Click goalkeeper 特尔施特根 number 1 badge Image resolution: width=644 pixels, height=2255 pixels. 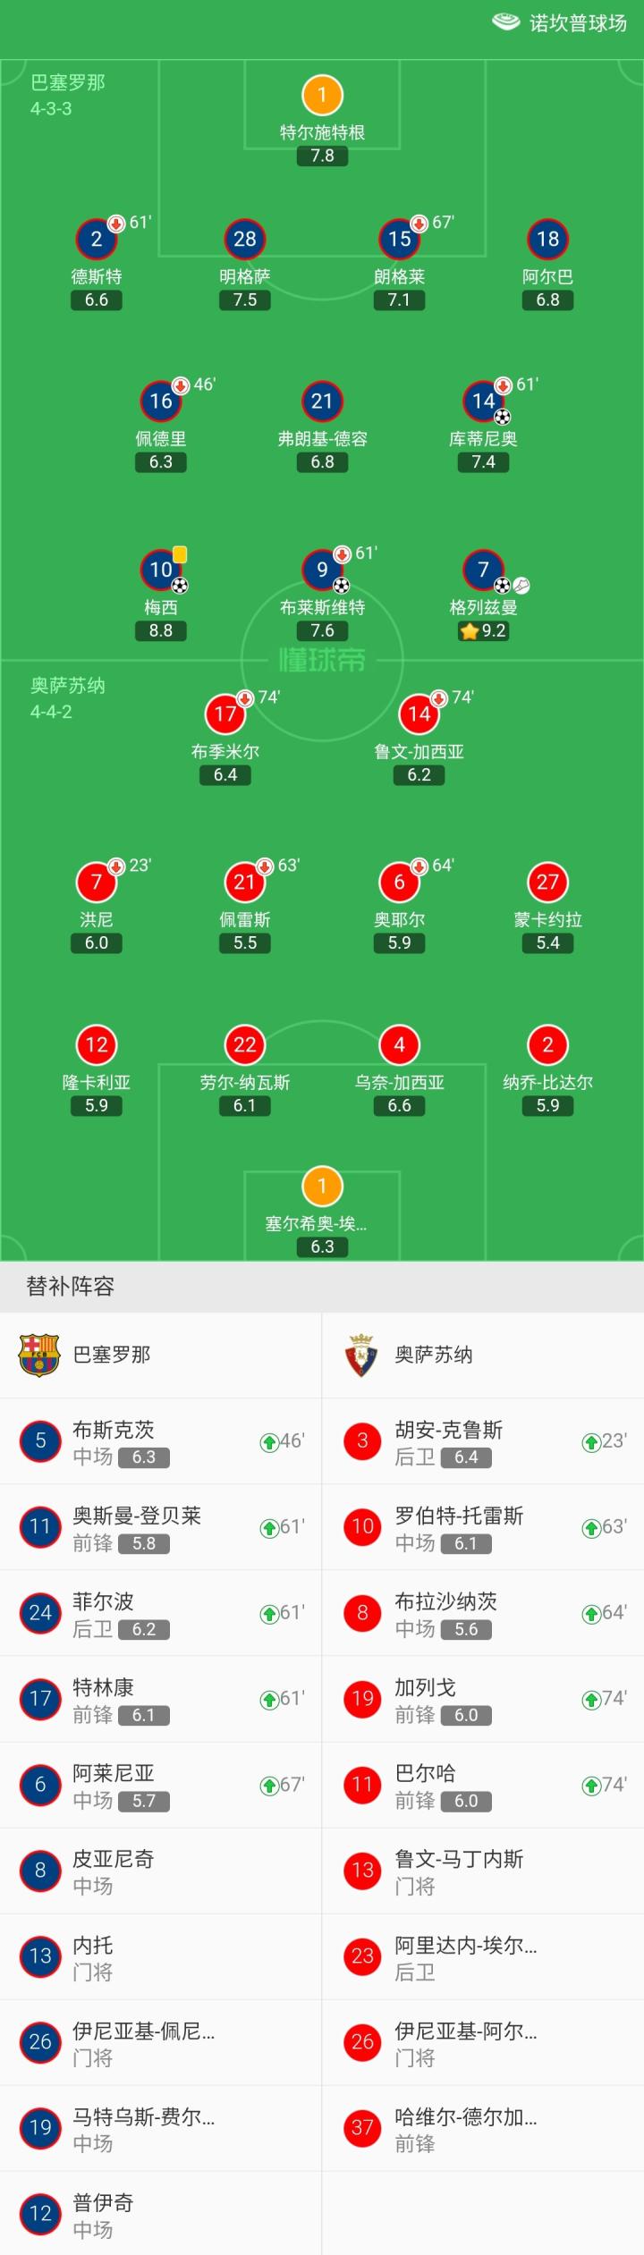[322, 95]
